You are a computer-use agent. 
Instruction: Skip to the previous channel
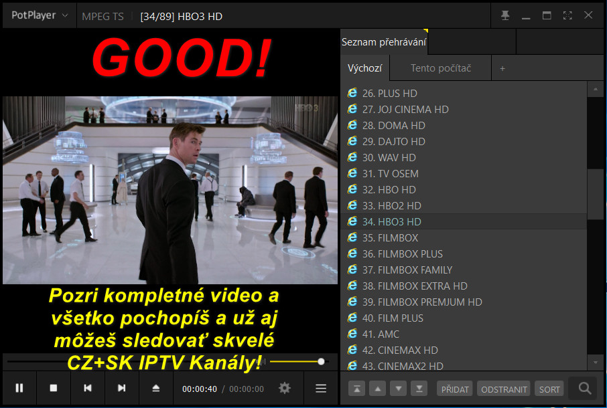click(x=88, y=388)
